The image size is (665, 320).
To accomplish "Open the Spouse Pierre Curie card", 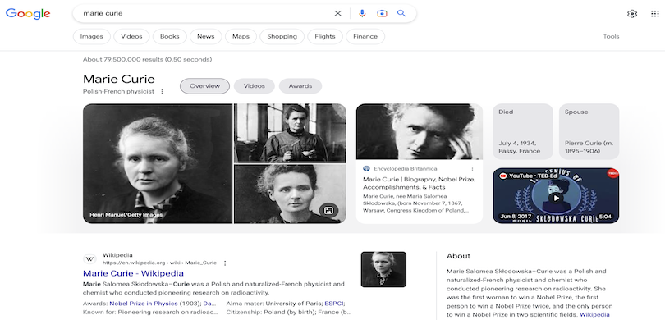I will (x=589, y=131).
